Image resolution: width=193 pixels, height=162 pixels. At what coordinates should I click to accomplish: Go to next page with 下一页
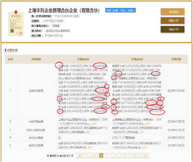click(x=134, y=156)
